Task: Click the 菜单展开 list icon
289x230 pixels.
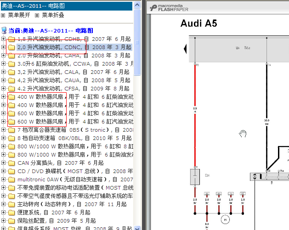Action: click(x=3, y=16)
